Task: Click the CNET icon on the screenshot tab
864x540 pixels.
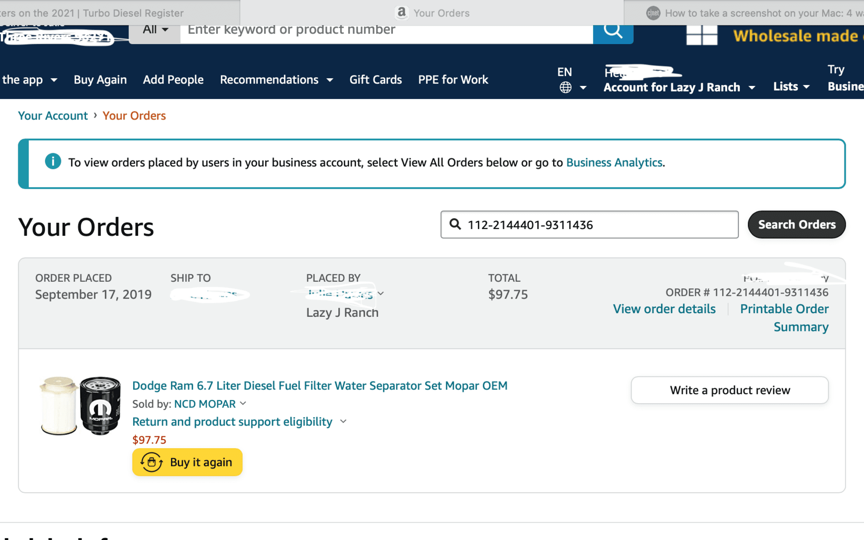Action: click(653, 13)
